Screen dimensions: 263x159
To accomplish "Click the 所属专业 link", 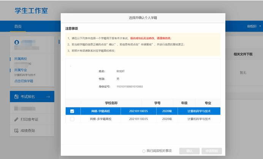I will 21,70.
